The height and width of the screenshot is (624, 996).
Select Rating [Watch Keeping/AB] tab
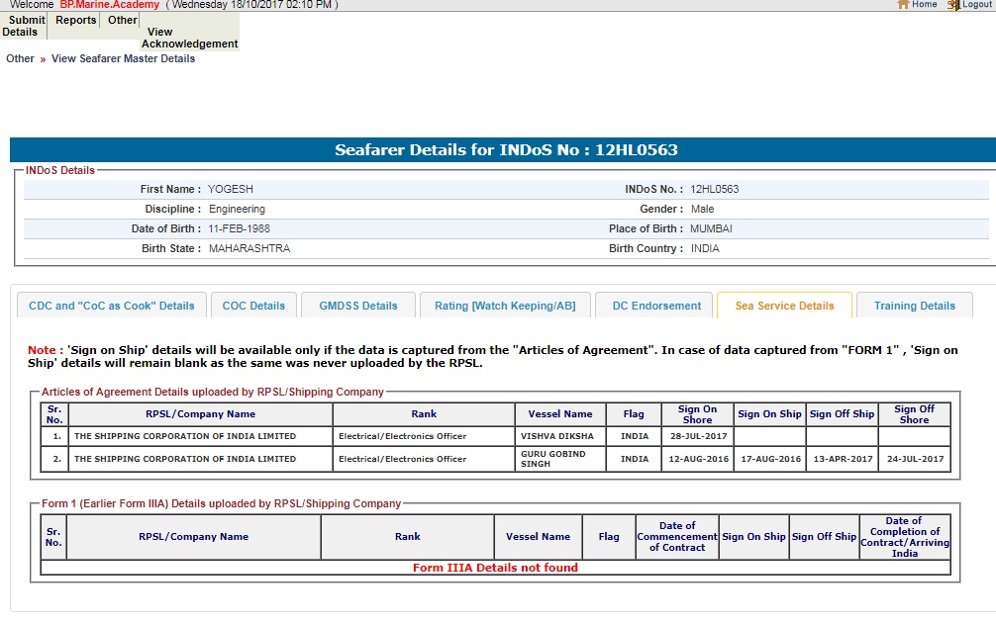point(504,306)
